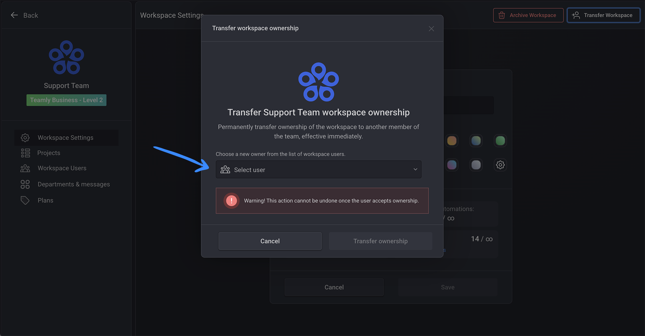The image size is (645, 336).
Task: Click the Save button in settings form
Action: (x=448, y=287)
